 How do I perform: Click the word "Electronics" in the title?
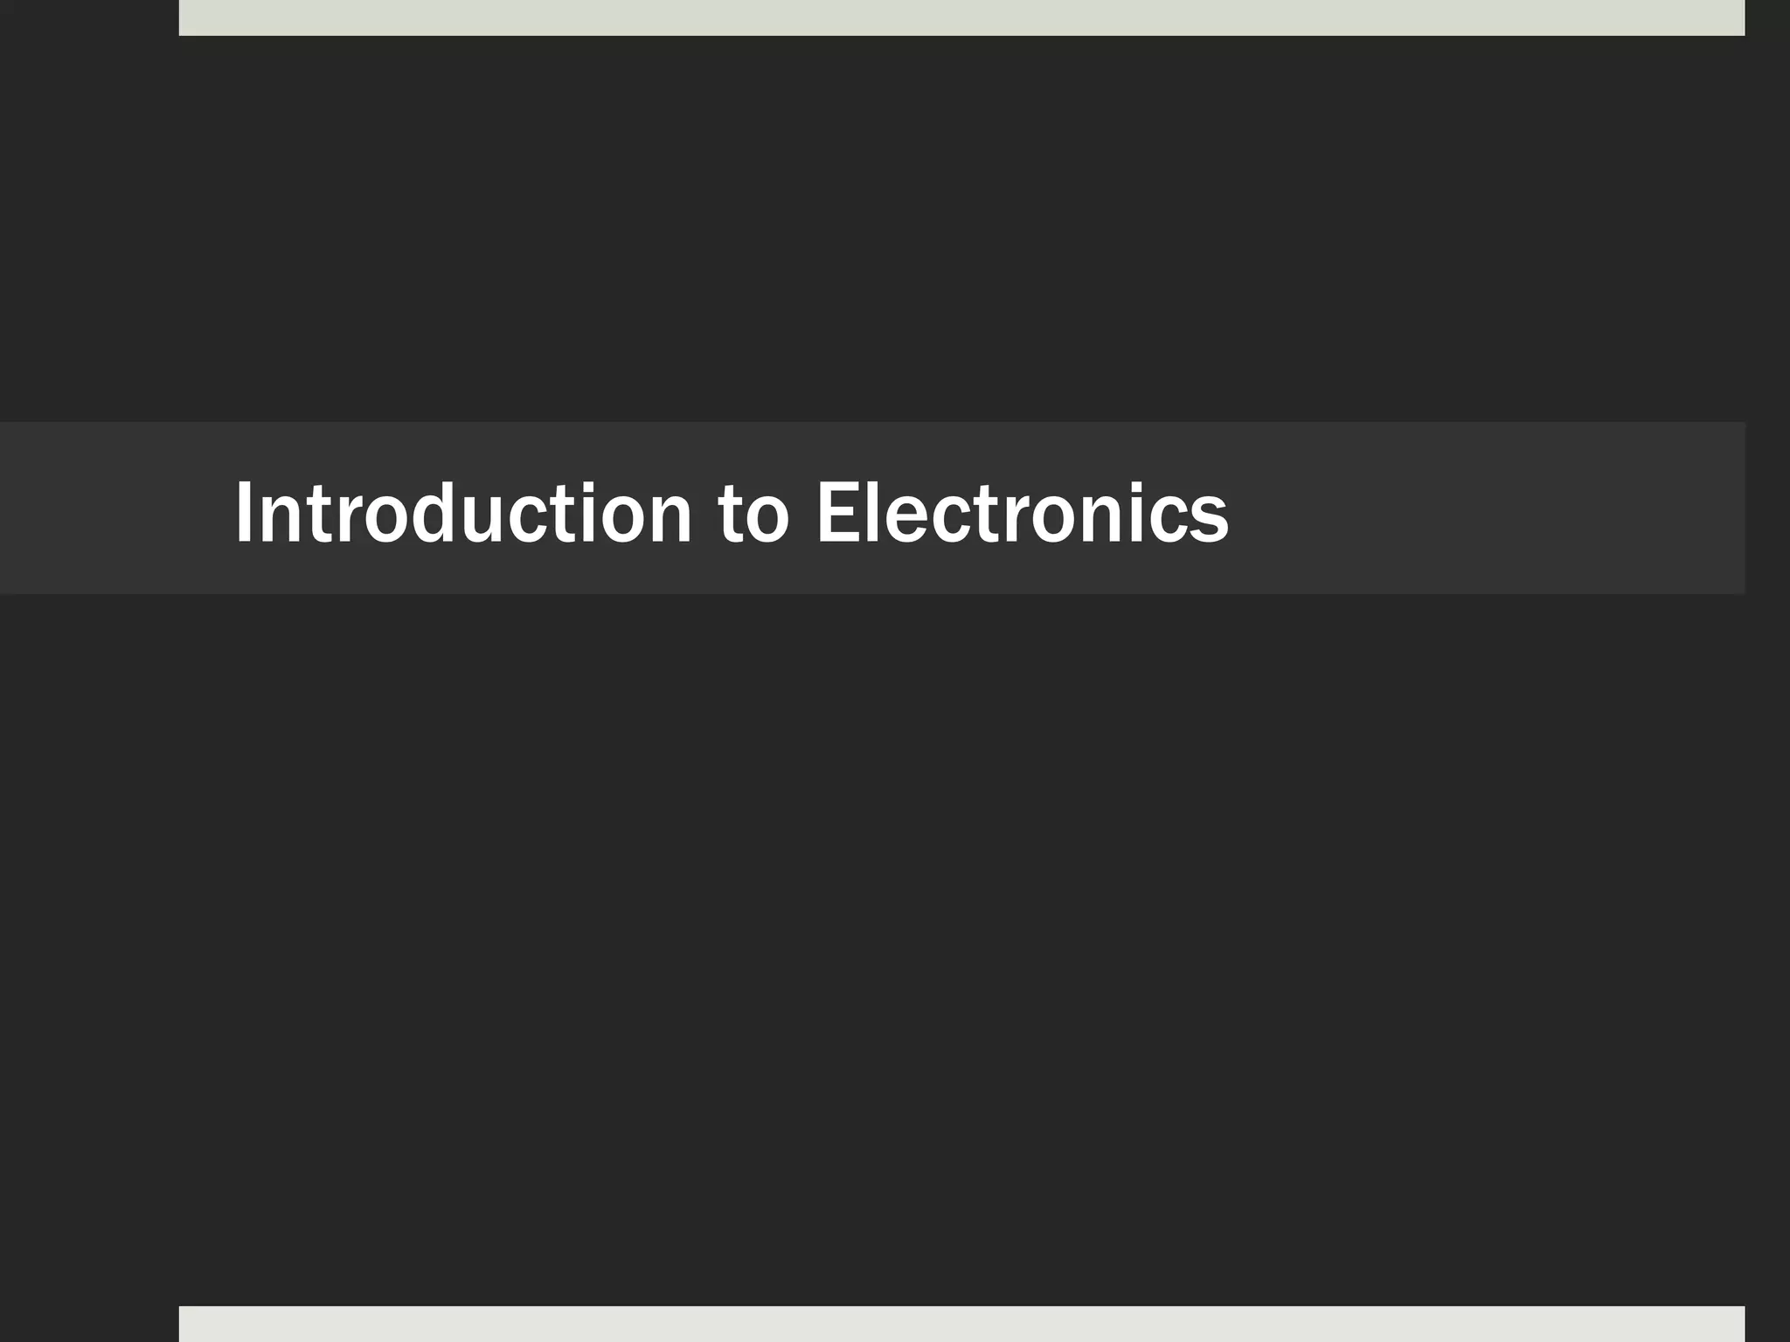[1022, 514]
